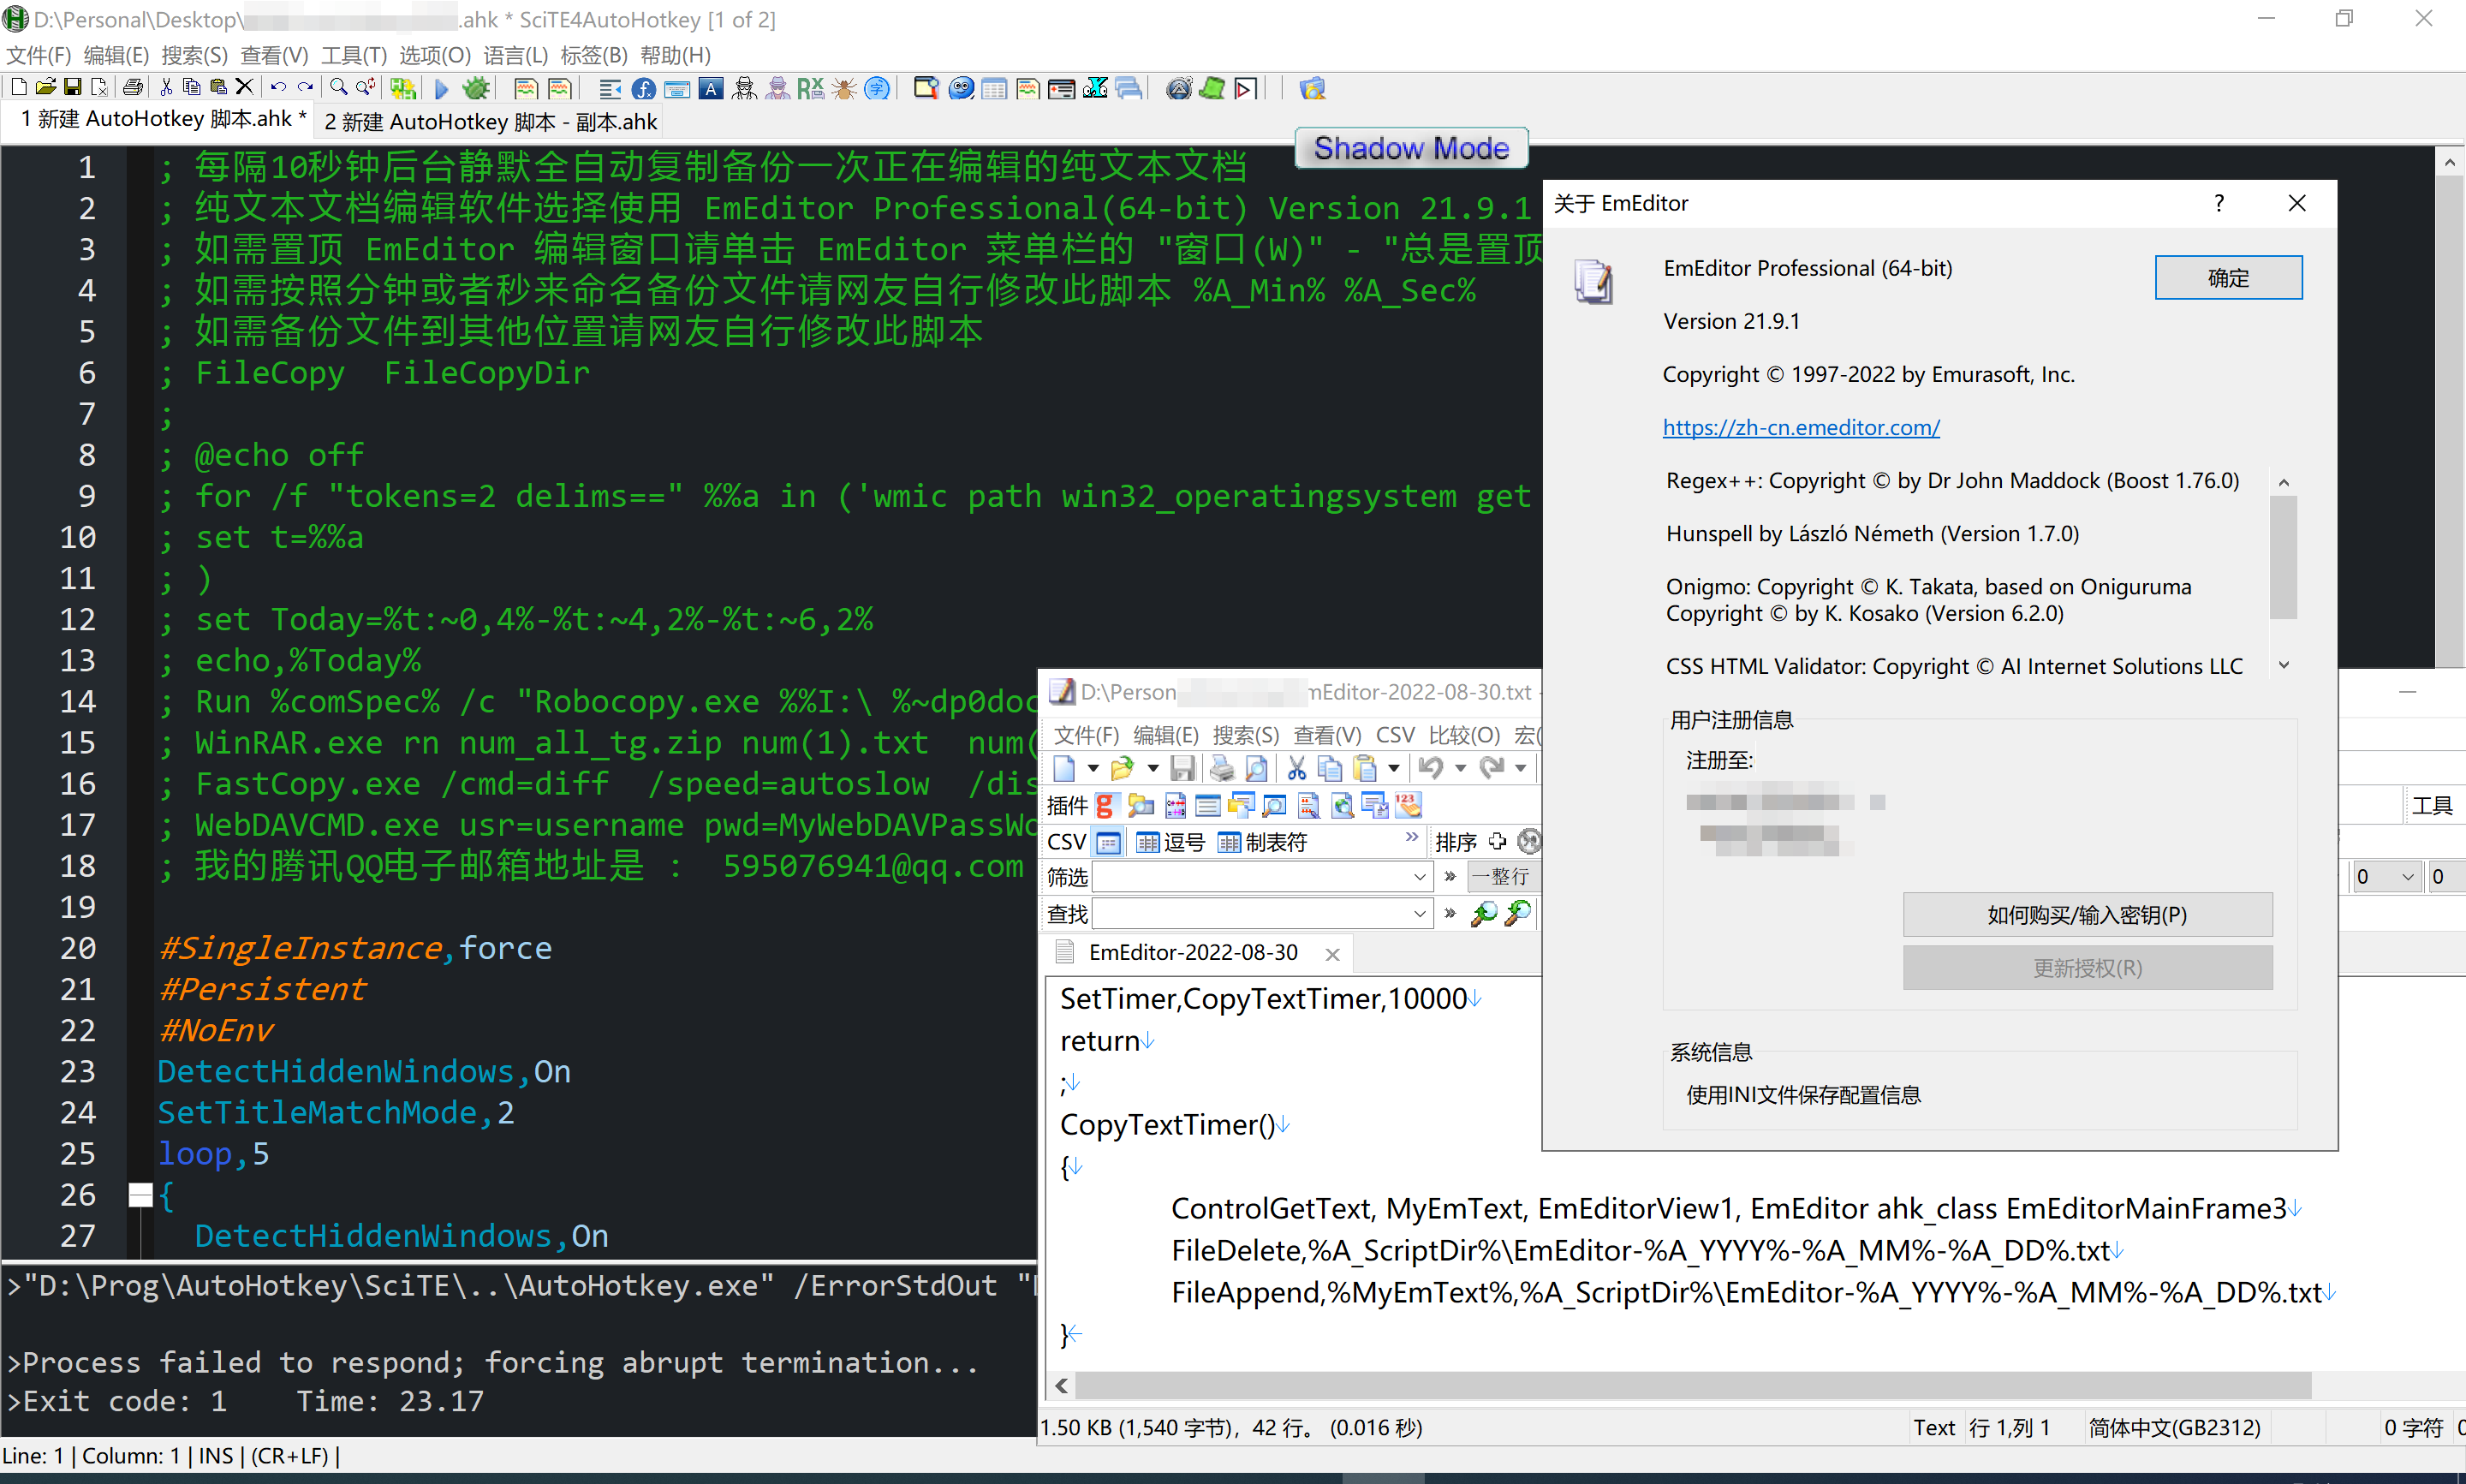This screenshot has height=1484, width=2466.
Task: Expand the 筛选 filter combo box dropdown
Action: point(1420,877)
